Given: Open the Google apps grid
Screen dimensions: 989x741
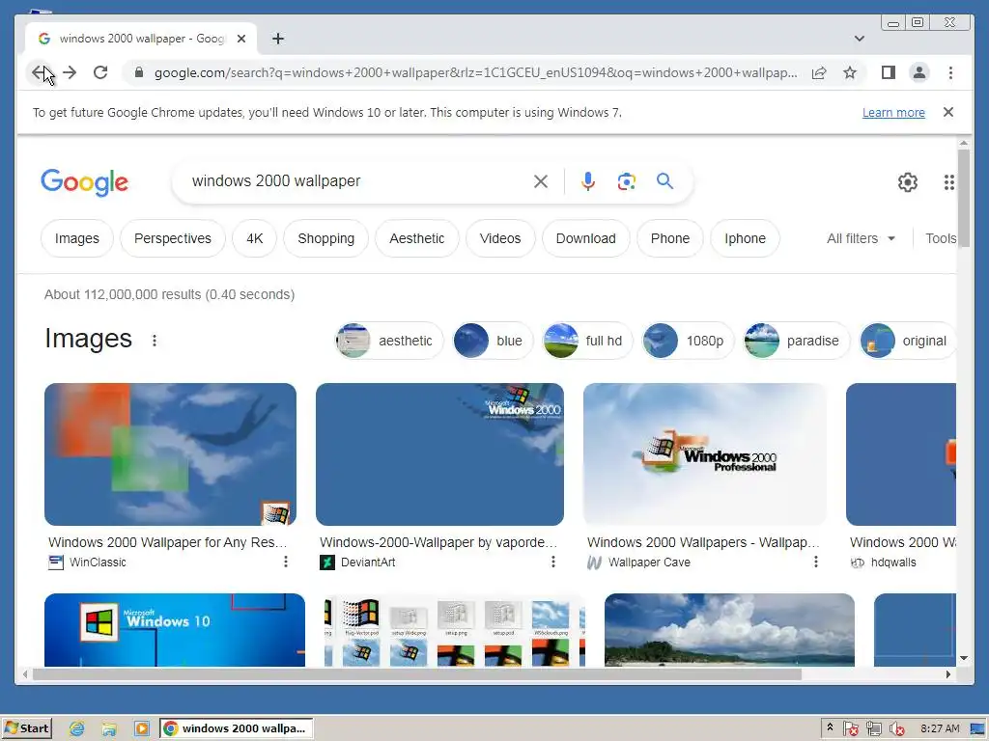Looking at the screenshot, I should pyautogui.click(x=948, y=182).
